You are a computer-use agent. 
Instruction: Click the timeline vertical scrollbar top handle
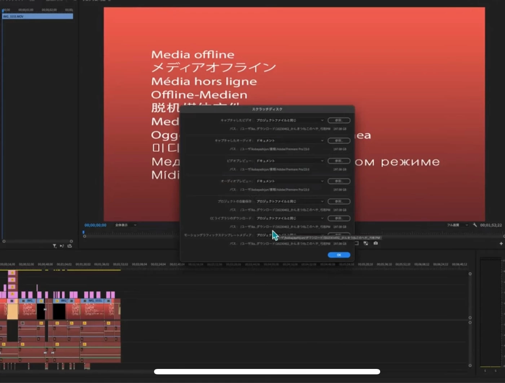tap(470, 274)
